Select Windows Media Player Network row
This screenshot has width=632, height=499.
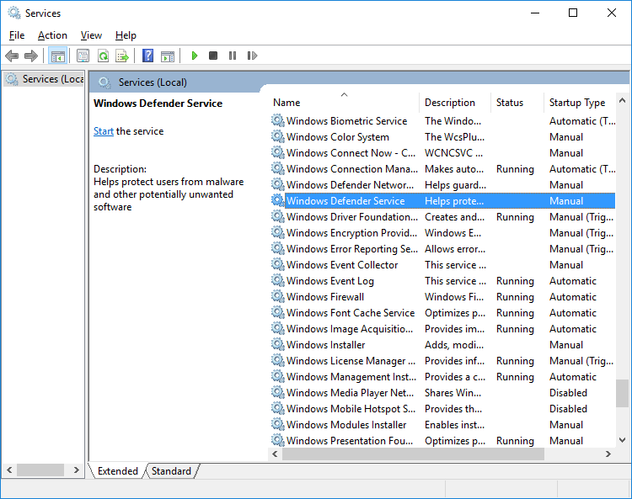pyautogui.click(x=442, y=392)
